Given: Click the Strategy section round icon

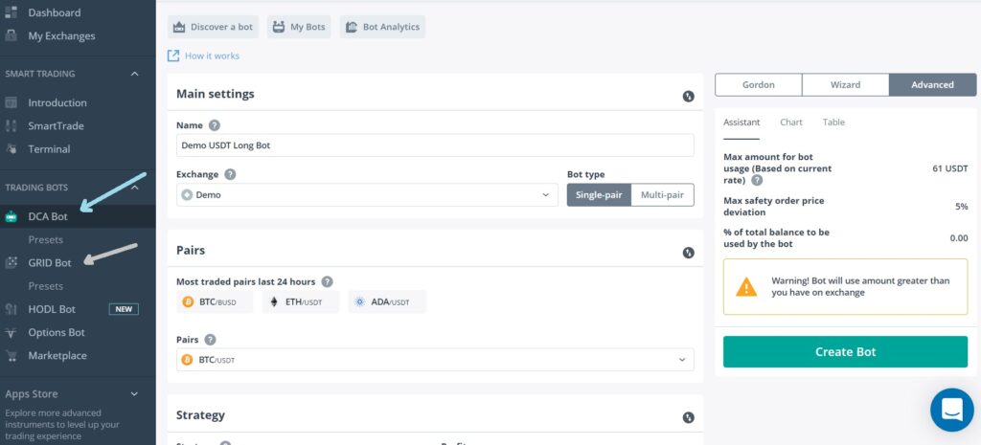Looking at the screenshot, I should click(688, 417).
